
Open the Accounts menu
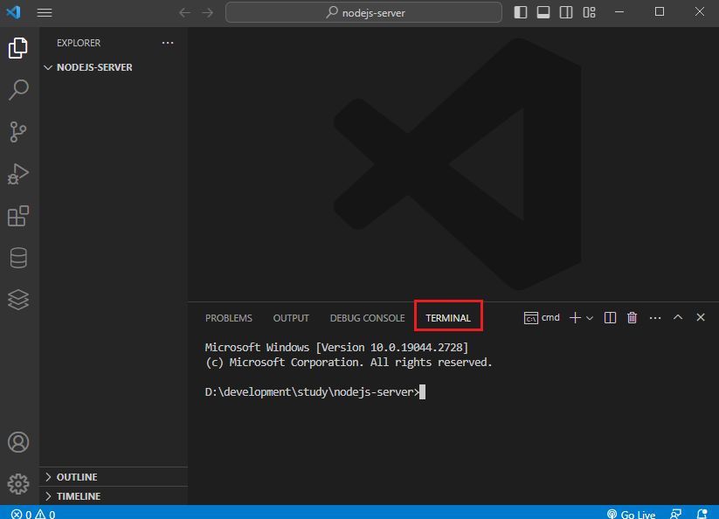[18, 442]
